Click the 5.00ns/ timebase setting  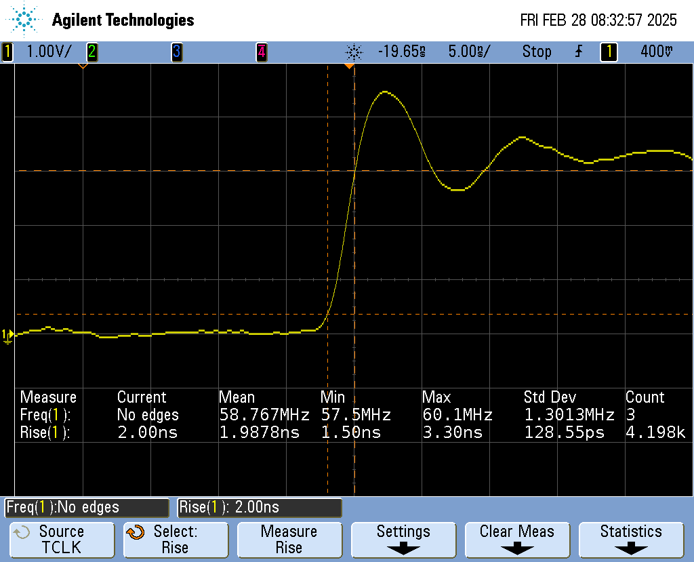[469, 52]
